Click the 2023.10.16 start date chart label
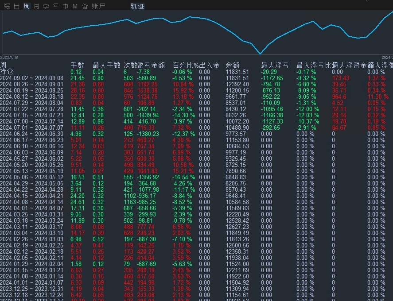The height and width of the screenshot is (301, 393). [9, 58]
